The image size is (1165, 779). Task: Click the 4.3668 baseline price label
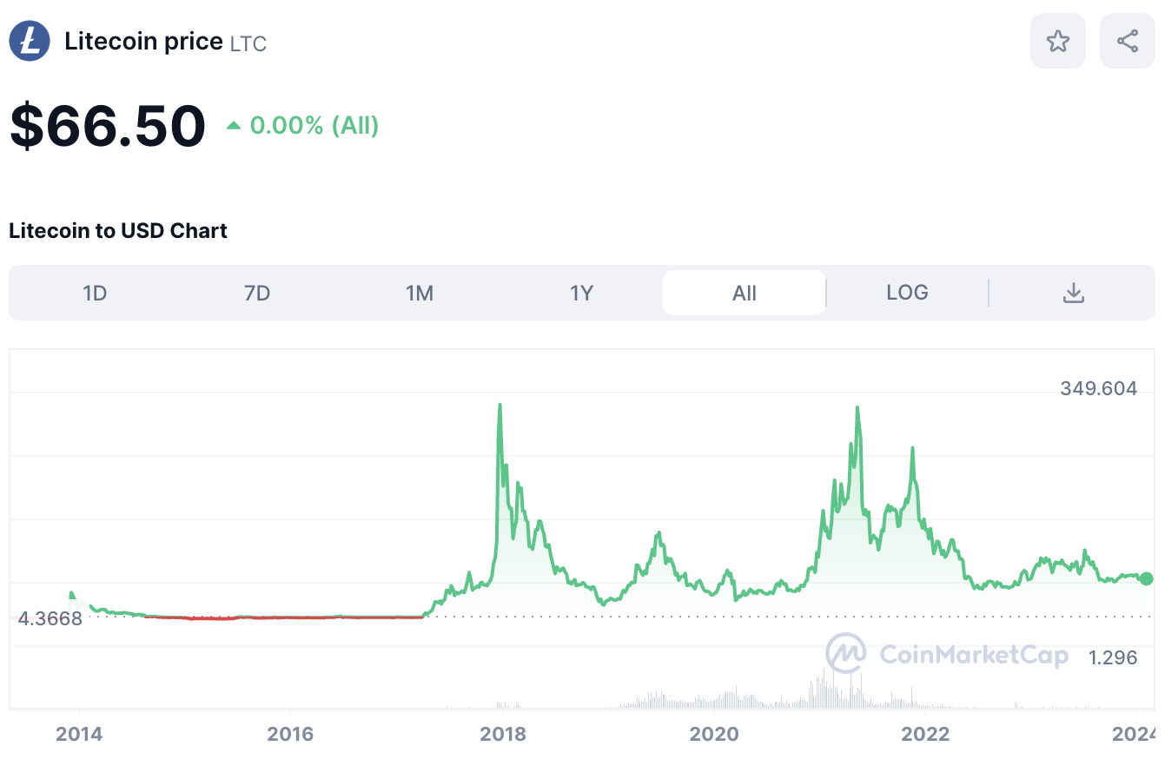pyautogui.click(x=50, y=618)
